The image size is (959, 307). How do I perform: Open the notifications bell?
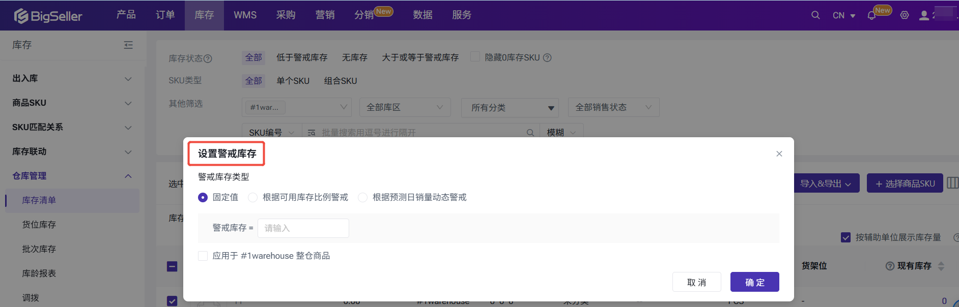point(871,16)
